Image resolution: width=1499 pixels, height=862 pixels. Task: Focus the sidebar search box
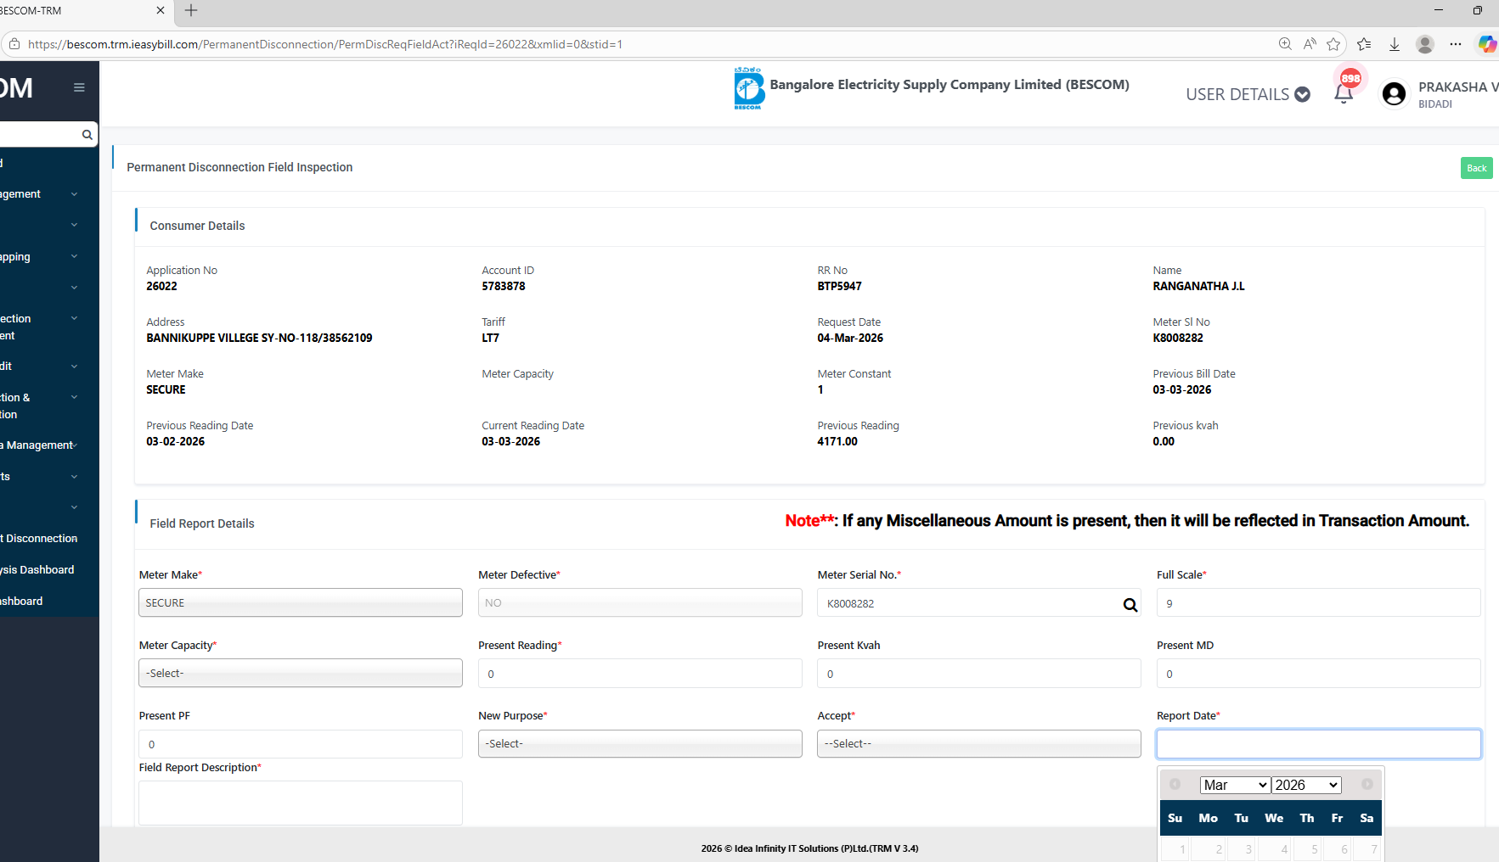tap(41, 135)
